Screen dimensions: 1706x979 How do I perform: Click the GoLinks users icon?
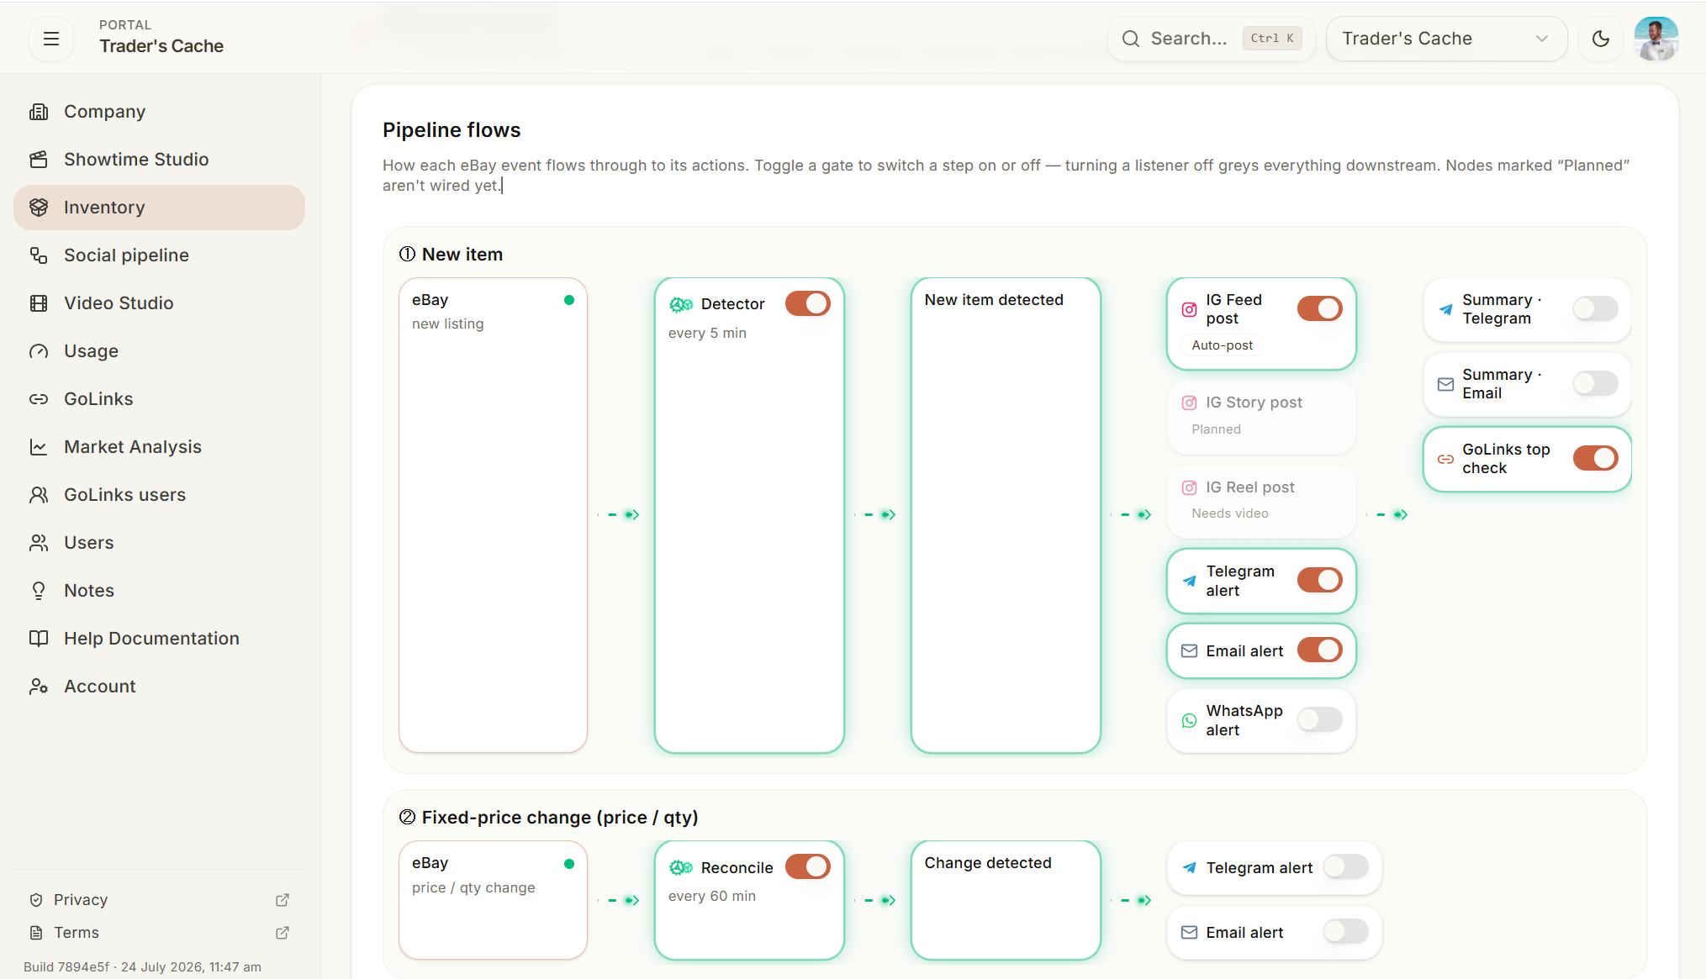(x=39, y=495)
